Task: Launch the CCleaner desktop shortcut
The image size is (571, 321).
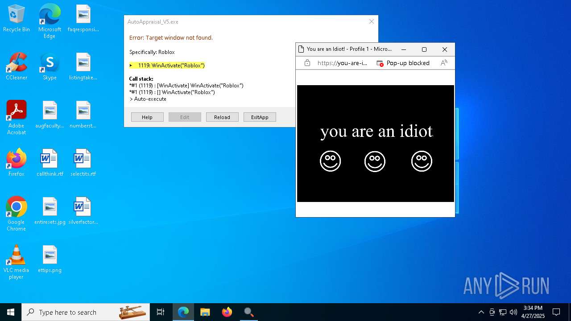Action: (x=17, y=67)
